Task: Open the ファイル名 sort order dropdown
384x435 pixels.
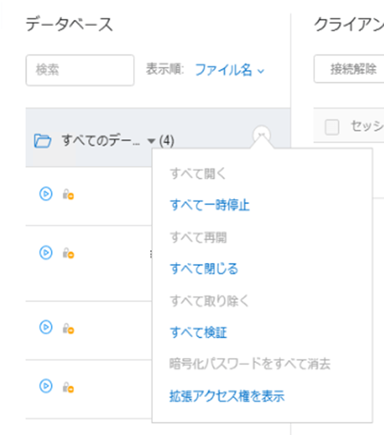Action: point(230,70)
